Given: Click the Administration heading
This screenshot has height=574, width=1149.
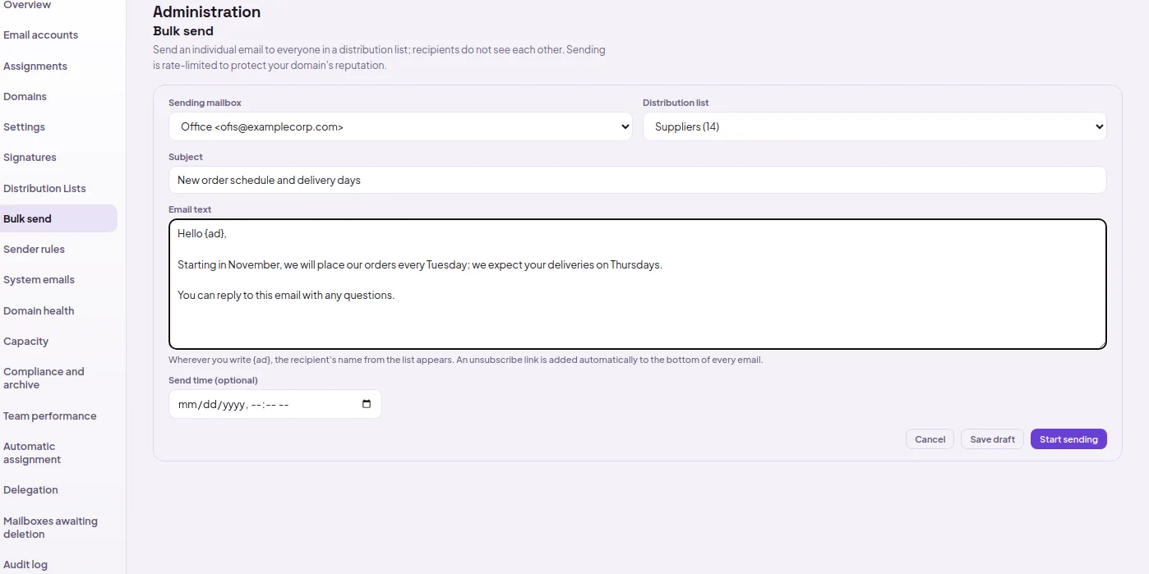Looking at the screenshot, I should click(x=207, y=12).
